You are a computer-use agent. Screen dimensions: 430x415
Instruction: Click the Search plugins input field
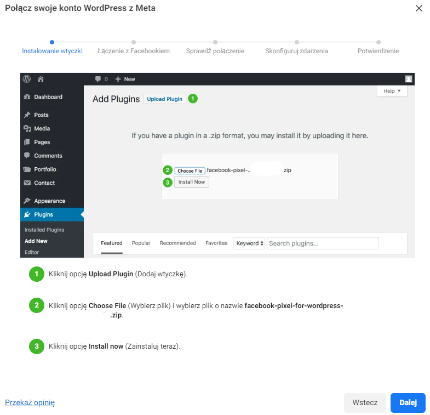click(322, 243)
